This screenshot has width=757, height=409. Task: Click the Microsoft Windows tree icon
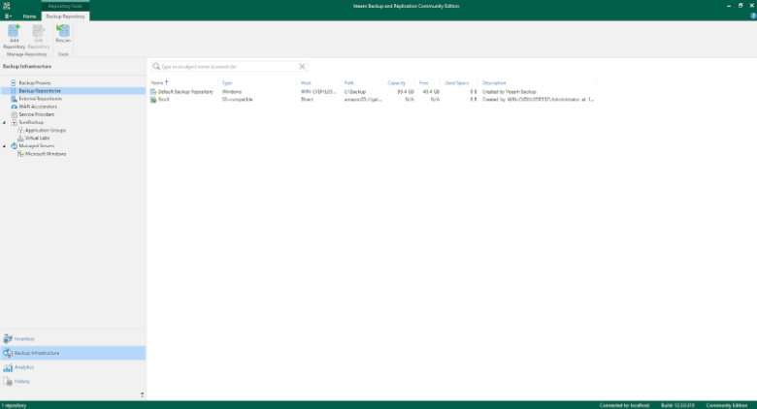(20, 154)
